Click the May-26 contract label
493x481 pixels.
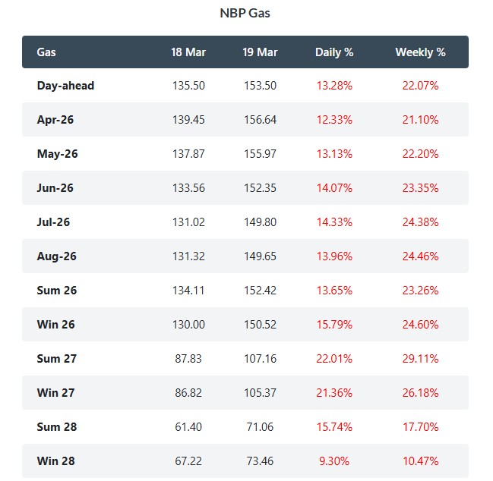click(57, 154)
